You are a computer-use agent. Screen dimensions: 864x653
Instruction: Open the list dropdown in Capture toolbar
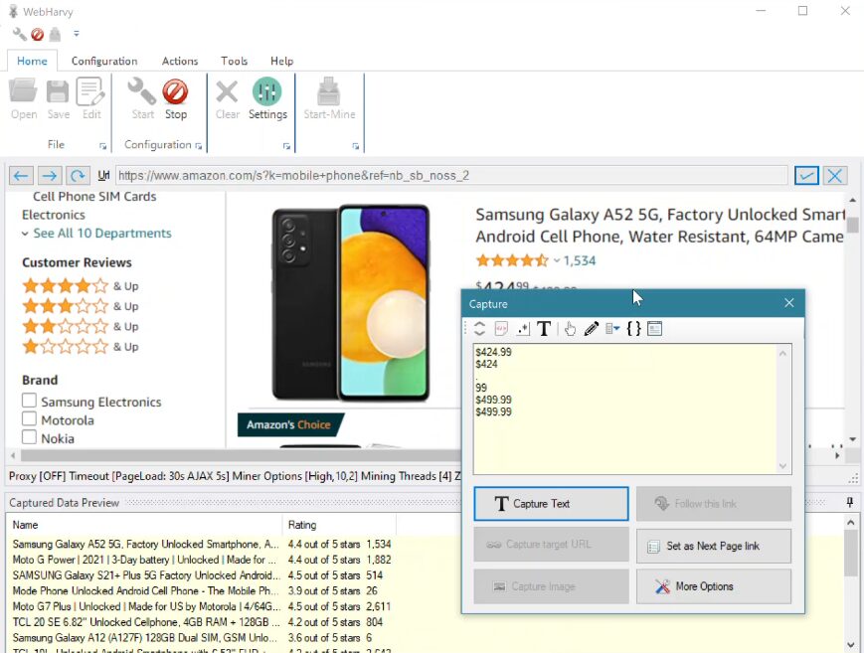pyautogui.click(x=611, y=329)
